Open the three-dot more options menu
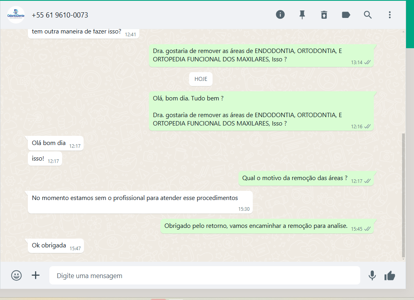414x300 pixels. [390, 15]
